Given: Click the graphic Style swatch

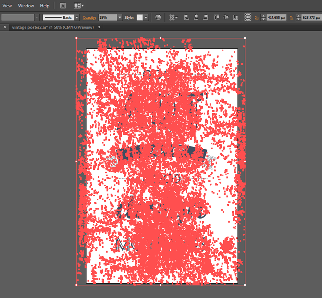Looking at the screenshot, I should click(140, 17).
